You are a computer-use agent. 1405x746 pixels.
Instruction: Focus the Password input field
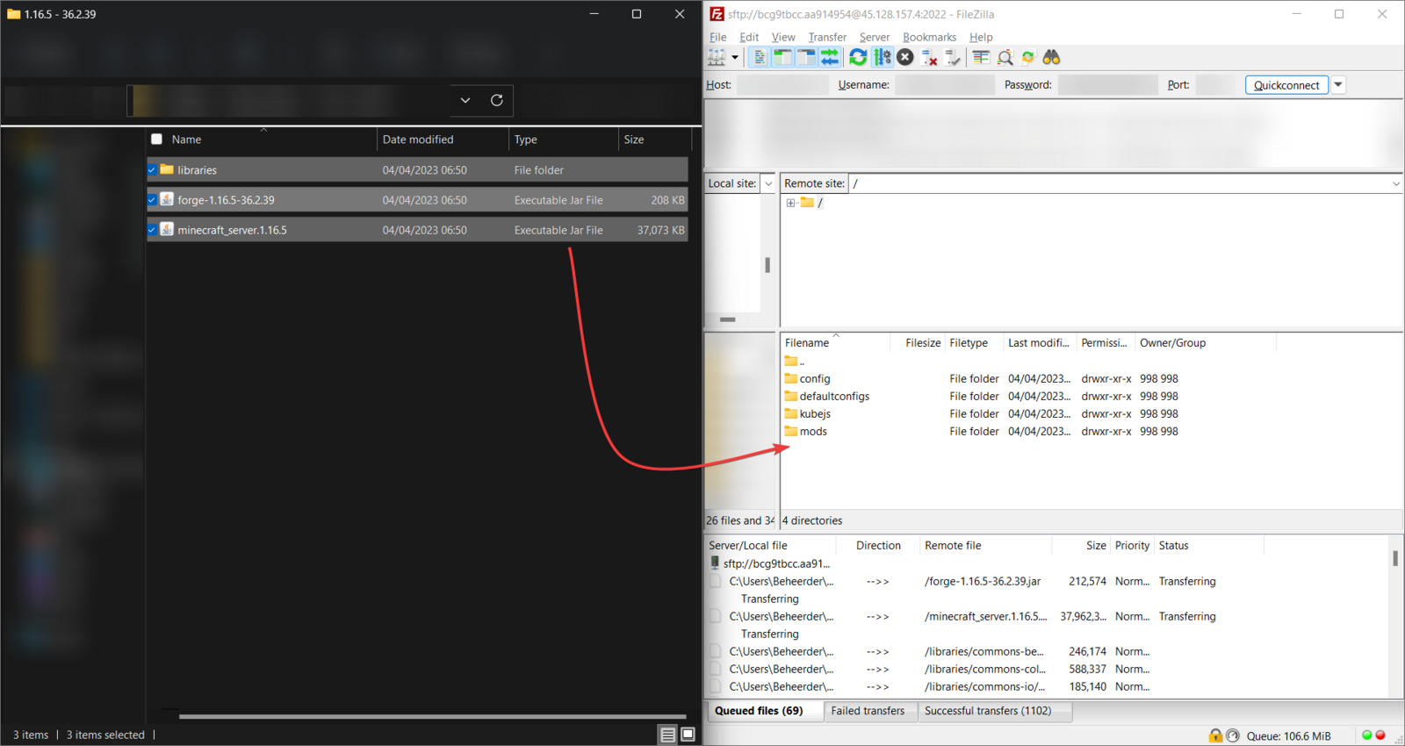[1107, 85]
